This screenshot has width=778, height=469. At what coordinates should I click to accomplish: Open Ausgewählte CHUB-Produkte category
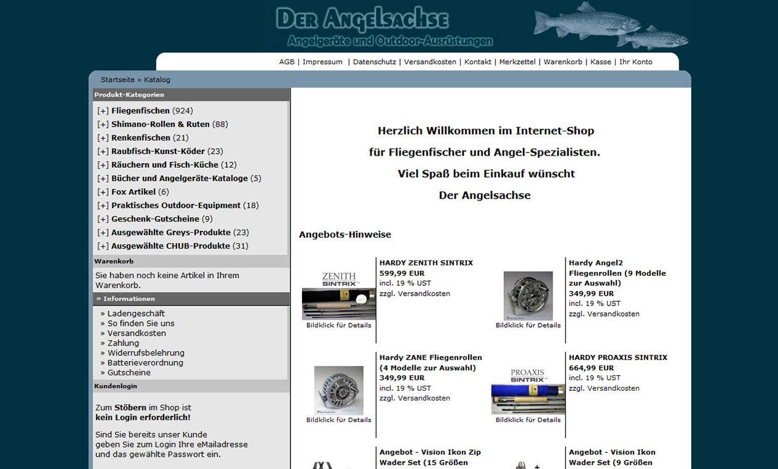click(x=171, y=247)
